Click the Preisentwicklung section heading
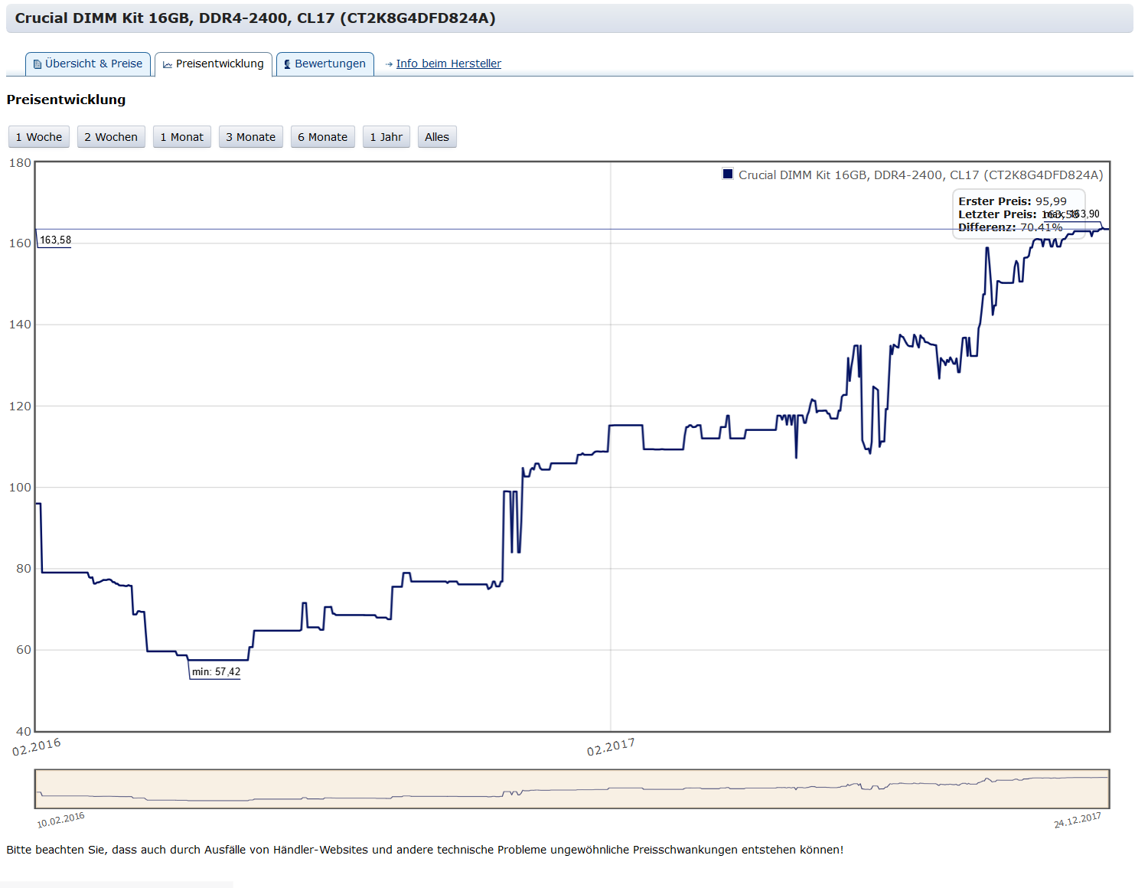The height and width of the screenshot is (888, 1135). tap(66, 100)
